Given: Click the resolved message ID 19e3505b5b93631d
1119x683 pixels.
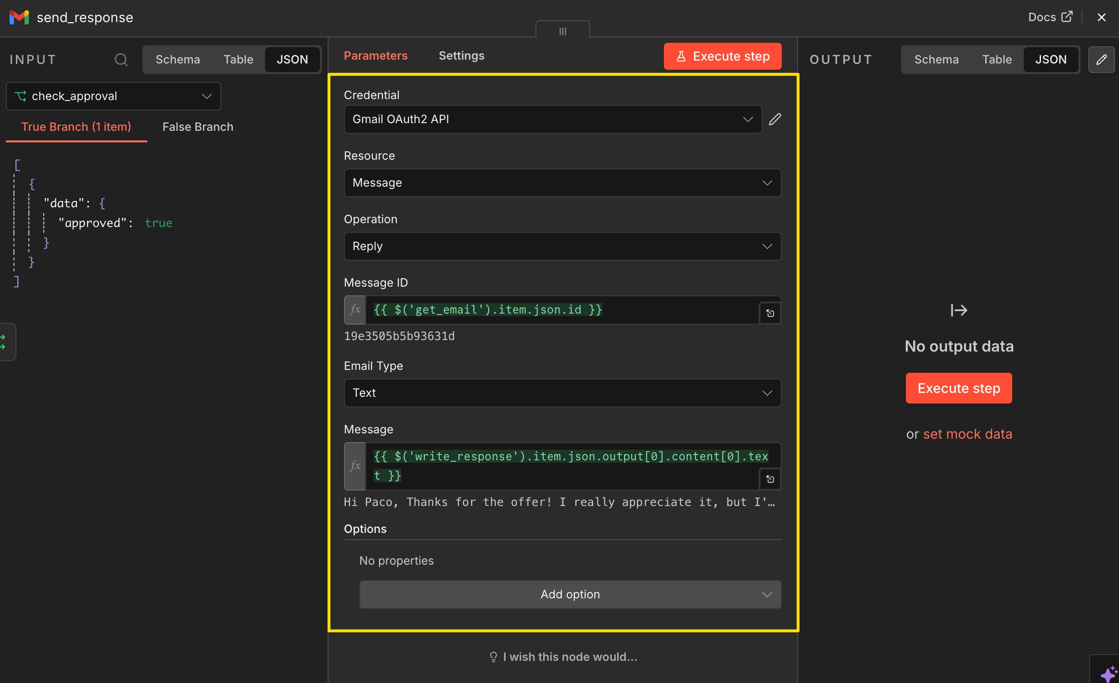Looking at the screenshot, I should [x=399, y=336].
